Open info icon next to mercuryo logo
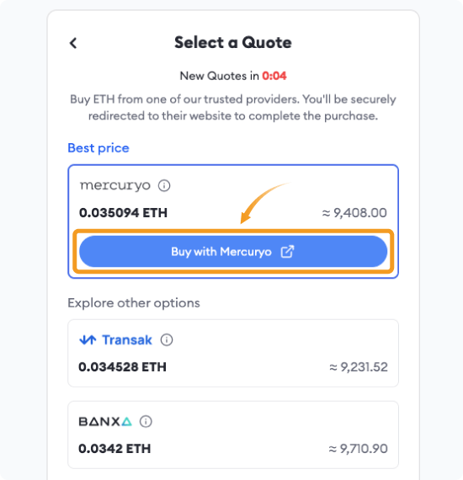The height and width of the screenshot is (480, 463). 164,185
